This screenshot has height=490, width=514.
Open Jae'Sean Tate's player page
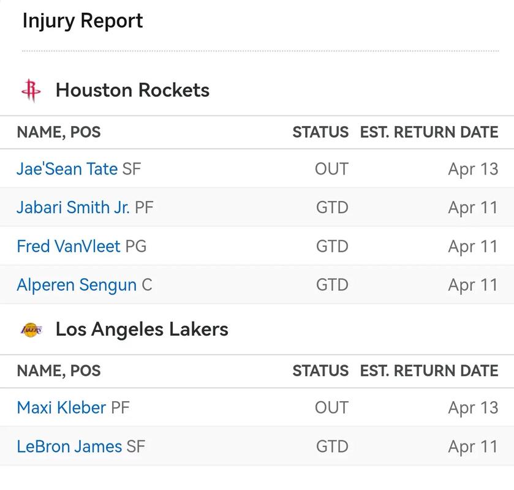tap(67, 169)
